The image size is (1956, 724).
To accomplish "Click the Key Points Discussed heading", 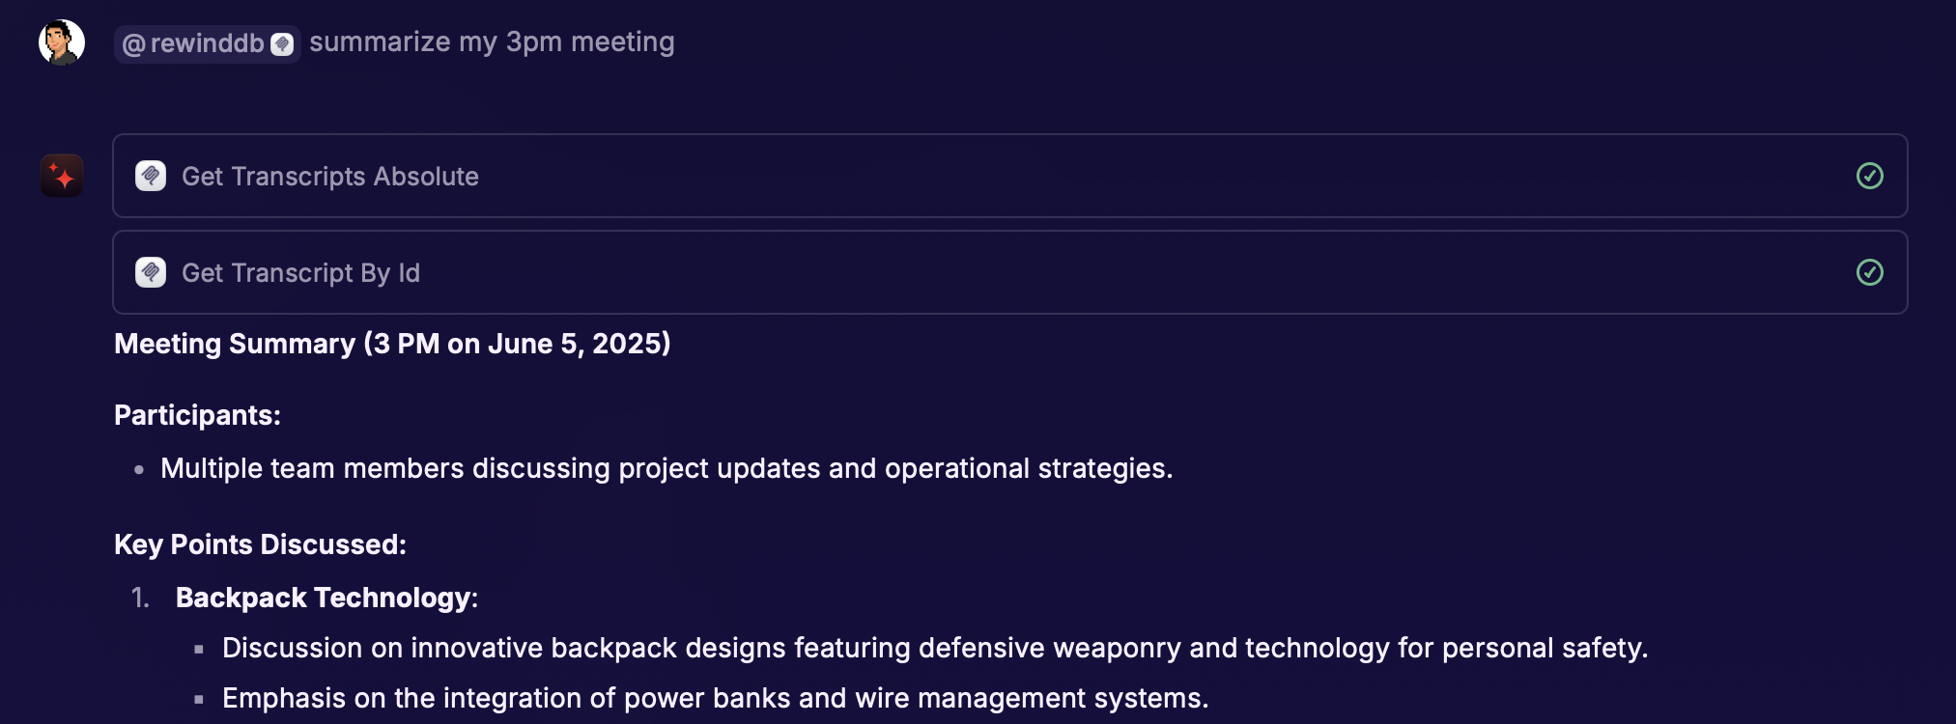I will [x=260, y=544].
